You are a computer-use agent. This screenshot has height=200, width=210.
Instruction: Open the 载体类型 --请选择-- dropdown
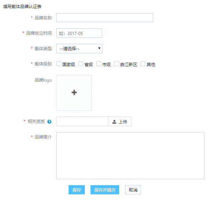[x=79, y=49]
